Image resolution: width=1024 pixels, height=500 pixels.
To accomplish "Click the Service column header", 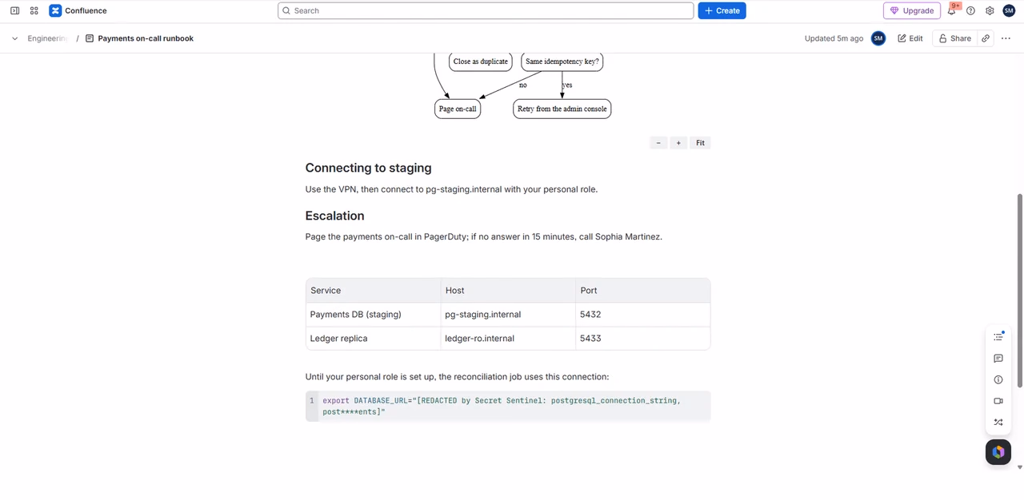I will tap(373, 291).
